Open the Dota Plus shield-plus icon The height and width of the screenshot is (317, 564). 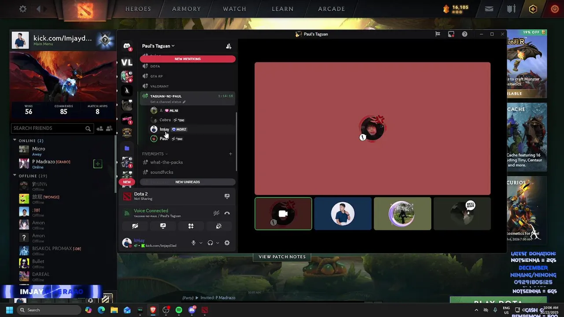pos(533,9)
